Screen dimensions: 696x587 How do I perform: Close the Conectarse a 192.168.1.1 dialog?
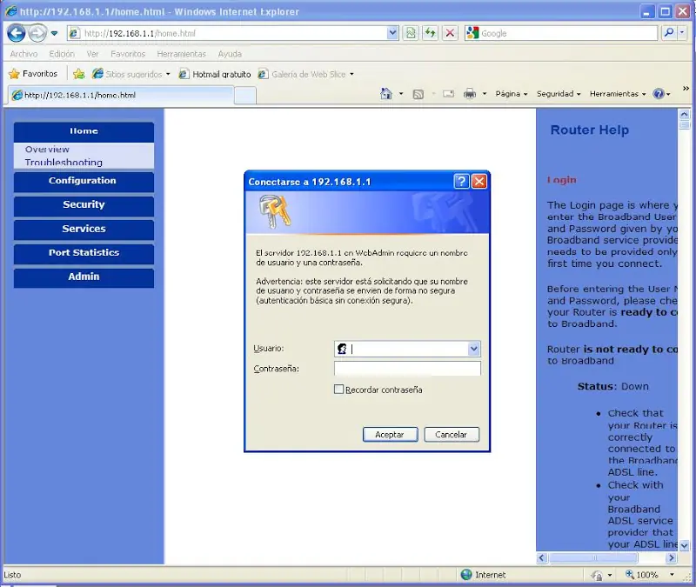point(479,182)
